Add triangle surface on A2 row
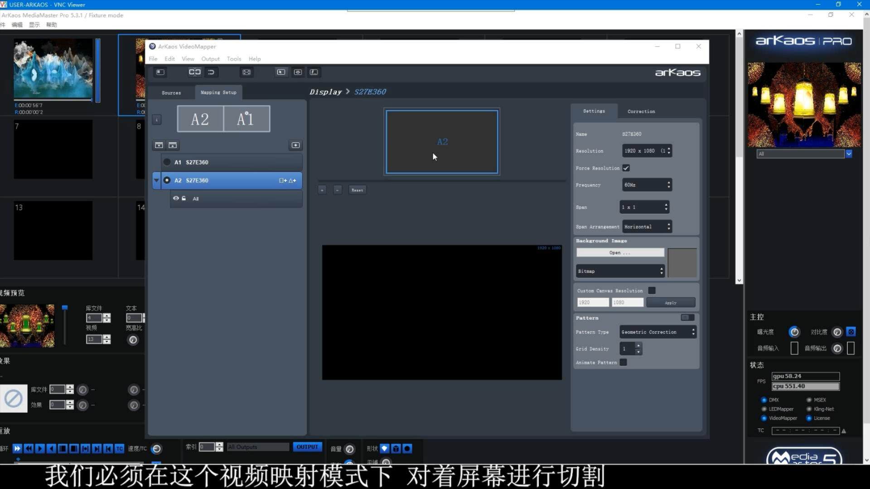 pyautogui.click(x=293, y=181)
